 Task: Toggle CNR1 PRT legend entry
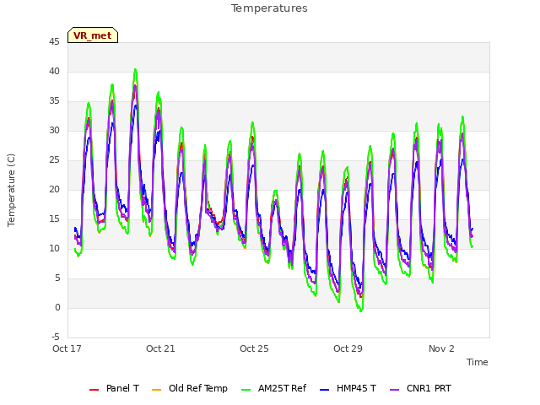[420, 388]
